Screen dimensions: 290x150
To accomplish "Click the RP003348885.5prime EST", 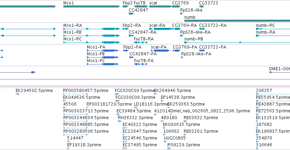I will [x=86, y=125].
